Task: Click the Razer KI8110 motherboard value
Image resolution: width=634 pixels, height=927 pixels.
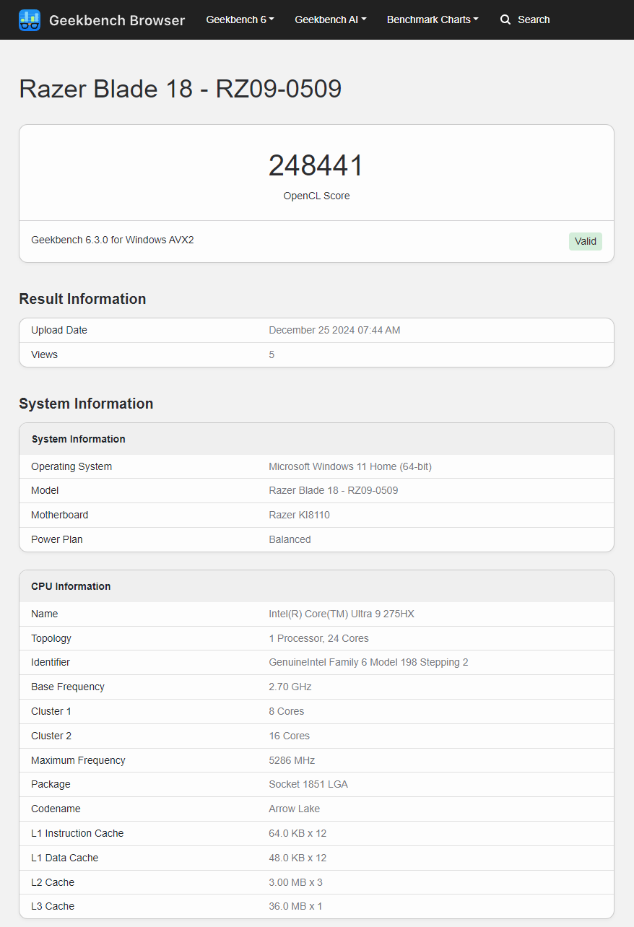Action: (x=299, y=515)
